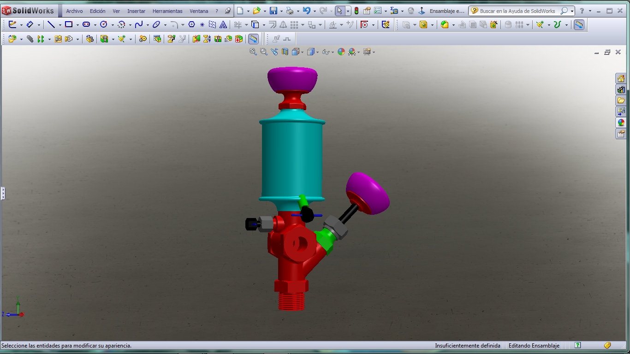This screenshot has width=630, height=354.
Task: Open the ? help menu
Action: (x=217, y=11)
